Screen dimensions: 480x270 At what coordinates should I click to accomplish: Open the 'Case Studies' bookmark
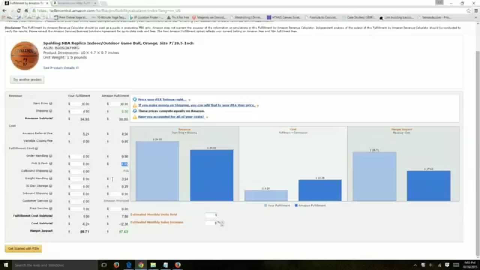(x=358, y=17)
